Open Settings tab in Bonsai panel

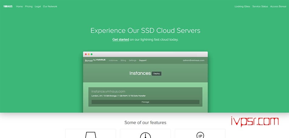pos(133,61)
